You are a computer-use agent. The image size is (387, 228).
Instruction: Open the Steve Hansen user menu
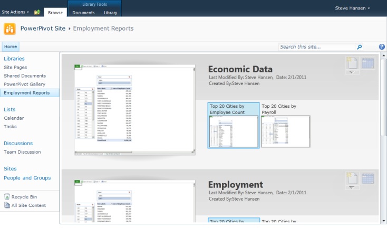pos(352,8)
